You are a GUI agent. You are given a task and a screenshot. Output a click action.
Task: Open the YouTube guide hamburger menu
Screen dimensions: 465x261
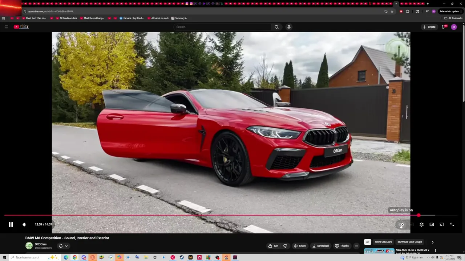[x=6, y=27]
